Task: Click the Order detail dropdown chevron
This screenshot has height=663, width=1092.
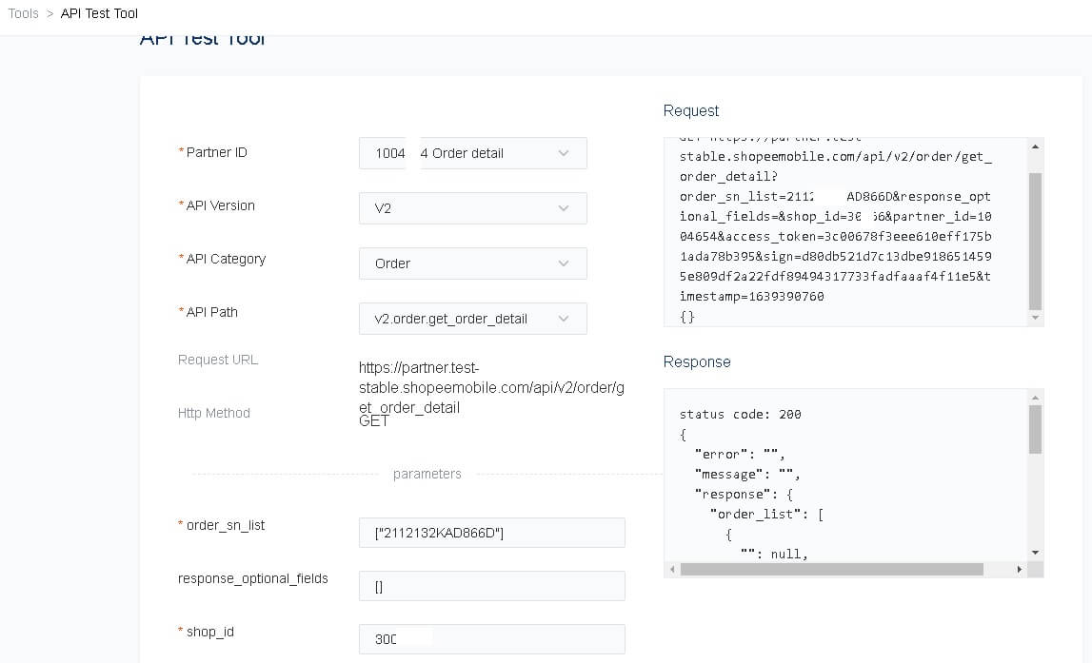Action: pyautogui.click(x=562, y=153)
